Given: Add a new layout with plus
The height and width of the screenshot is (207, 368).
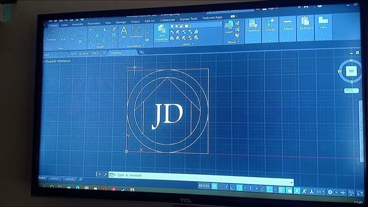Looking at the screenshot, I should [80, 179].
